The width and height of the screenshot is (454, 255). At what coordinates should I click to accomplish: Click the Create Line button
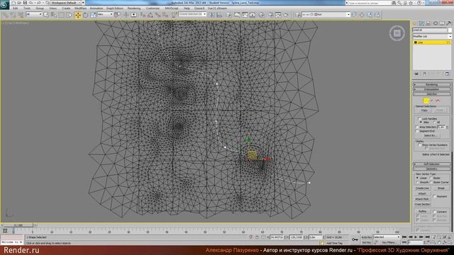coord(422,188)
